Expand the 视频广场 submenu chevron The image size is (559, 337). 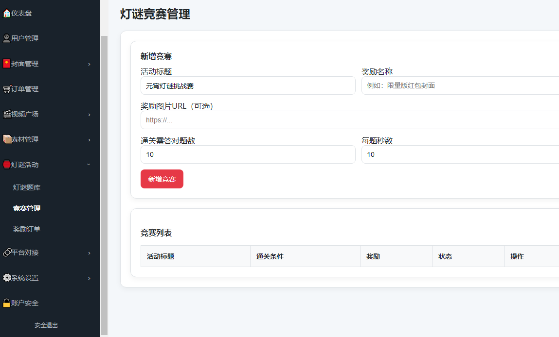89,115
